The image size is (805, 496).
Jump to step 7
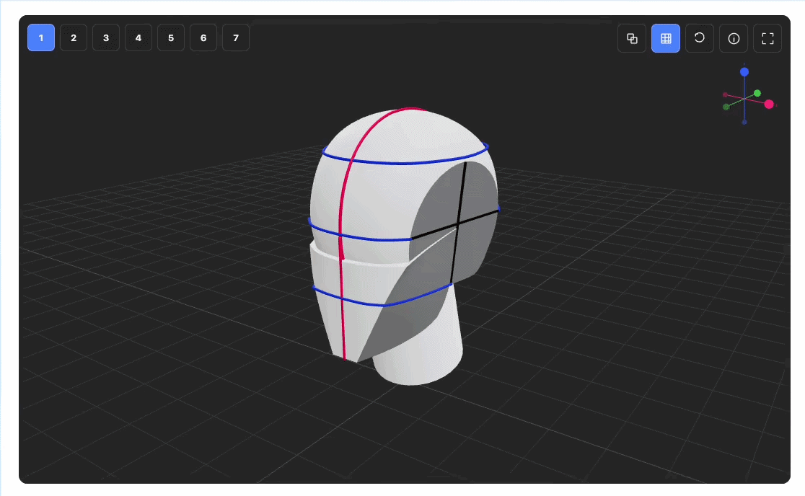coord(236,37)
